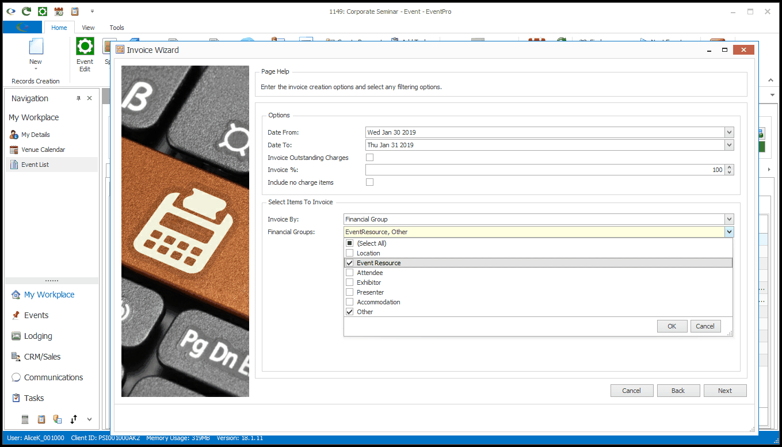This screenshot has height=447, width=782.
Task: Click the Event Edit ribbon button
Action: tap(85, 55)
